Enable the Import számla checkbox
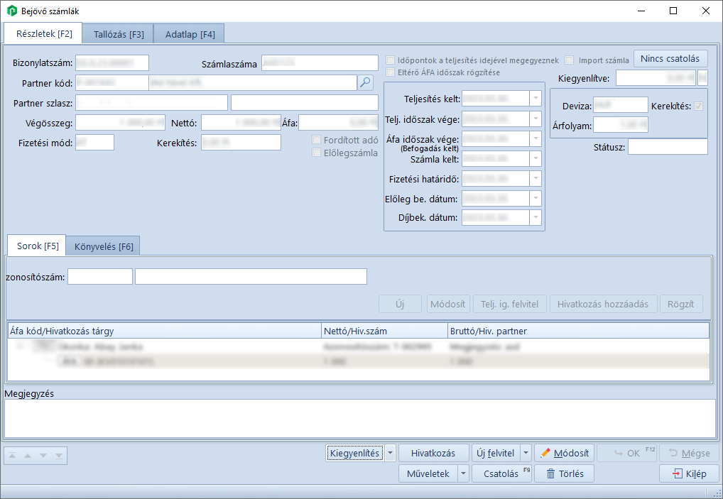 tap(570, 60)
